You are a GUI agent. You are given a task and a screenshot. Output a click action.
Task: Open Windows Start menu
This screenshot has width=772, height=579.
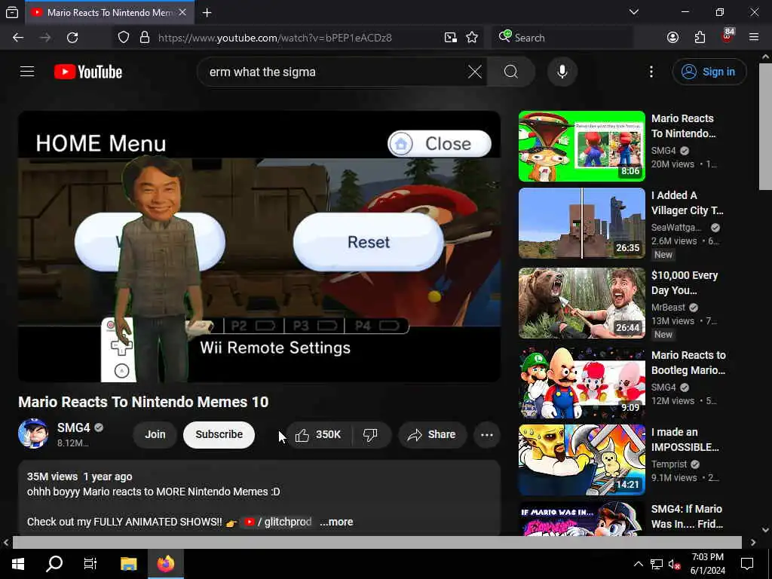tap(18, 563)
